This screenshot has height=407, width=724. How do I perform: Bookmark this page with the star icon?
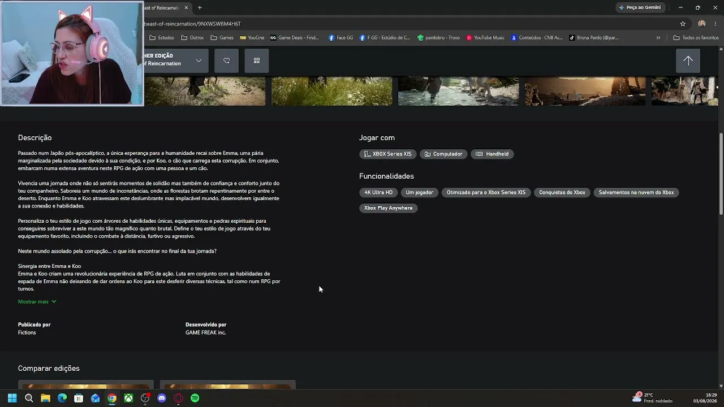(683, 24)
